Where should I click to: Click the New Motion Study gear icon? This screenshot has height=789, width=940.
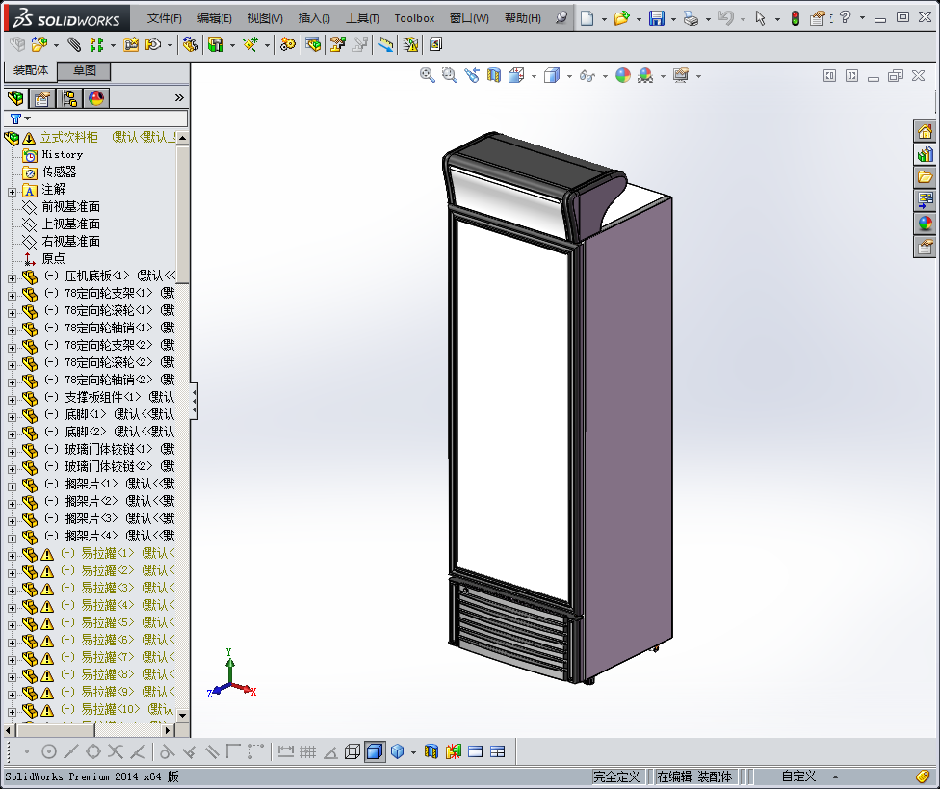pos(288,44)
